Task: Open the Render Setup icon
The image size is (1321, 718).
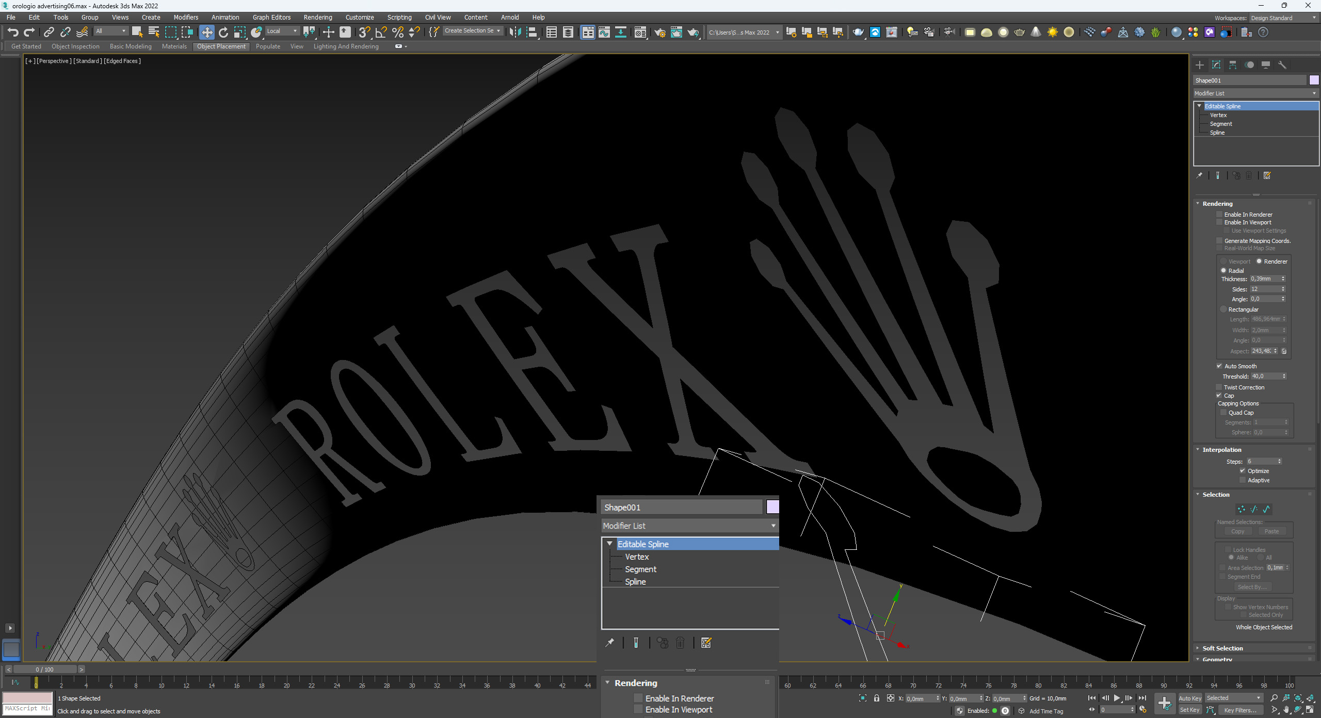Action: pos(660,32)
